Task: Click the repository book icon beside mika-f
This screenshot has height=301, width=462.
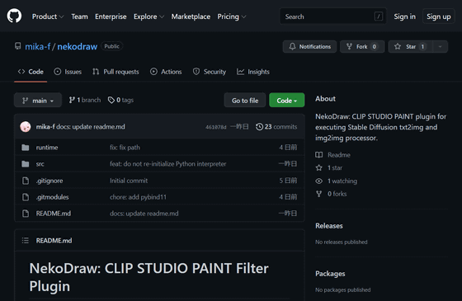Action: pyautogui.click(x=18, y=46)
